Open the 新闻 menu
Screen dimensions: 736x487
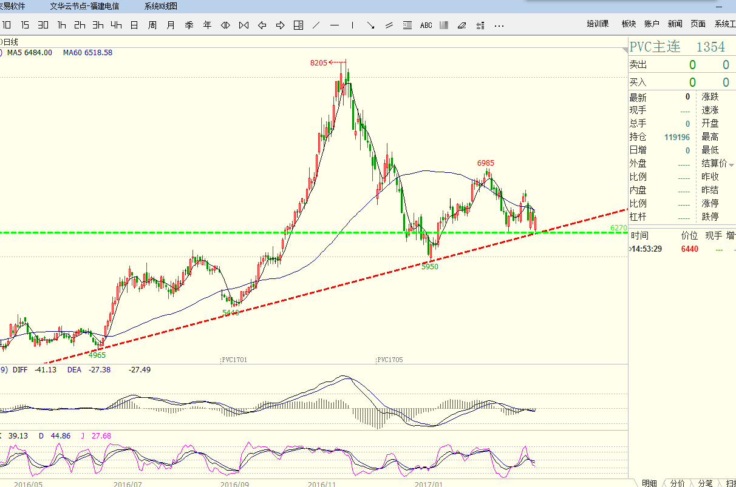(x=675, y=24)
